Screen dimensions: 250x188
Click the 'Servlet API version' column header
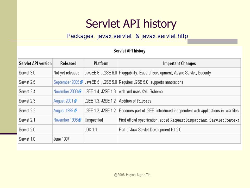35,63
